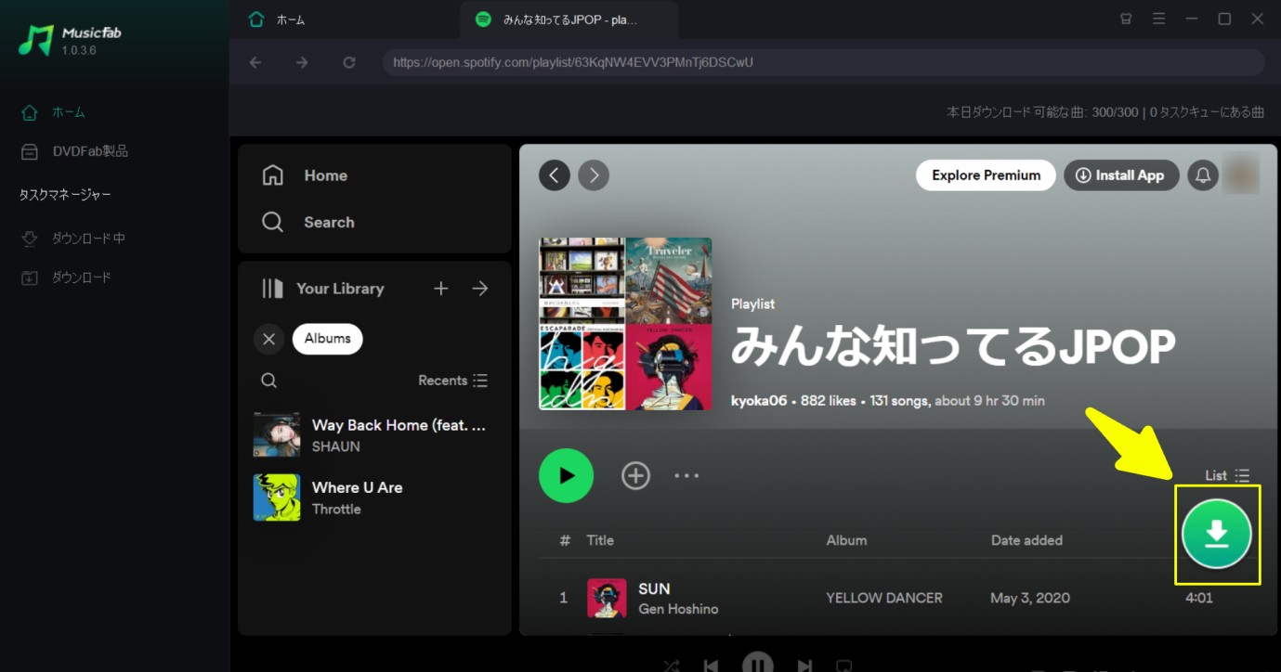The width and height of the screenshot is (1281, 672).
Task: Select the みんな知ってるJPOP browser tab
Action: (x=569, y=19)
